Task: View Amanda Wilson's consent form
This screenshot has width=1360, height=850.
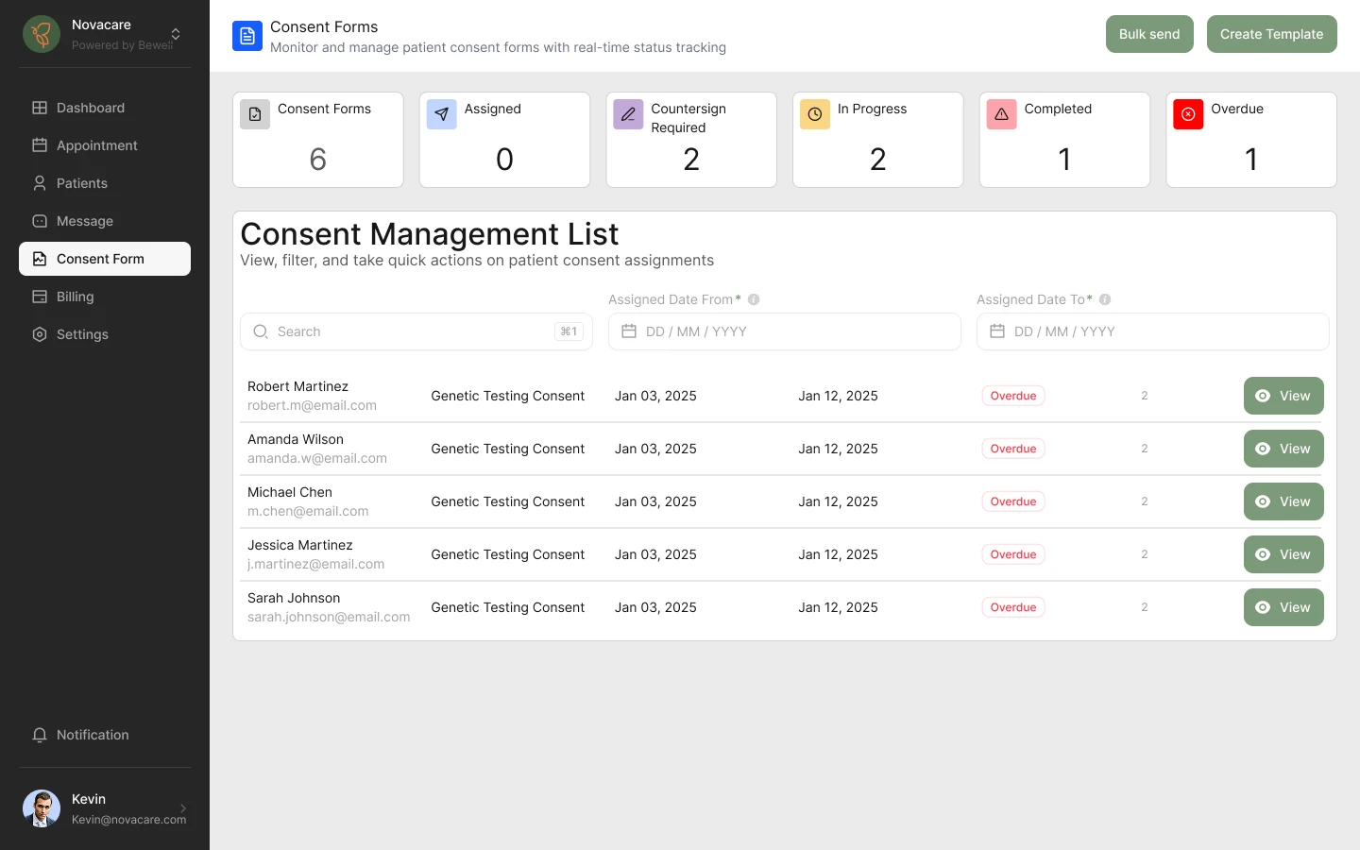Action: (x=1283, y=449)
